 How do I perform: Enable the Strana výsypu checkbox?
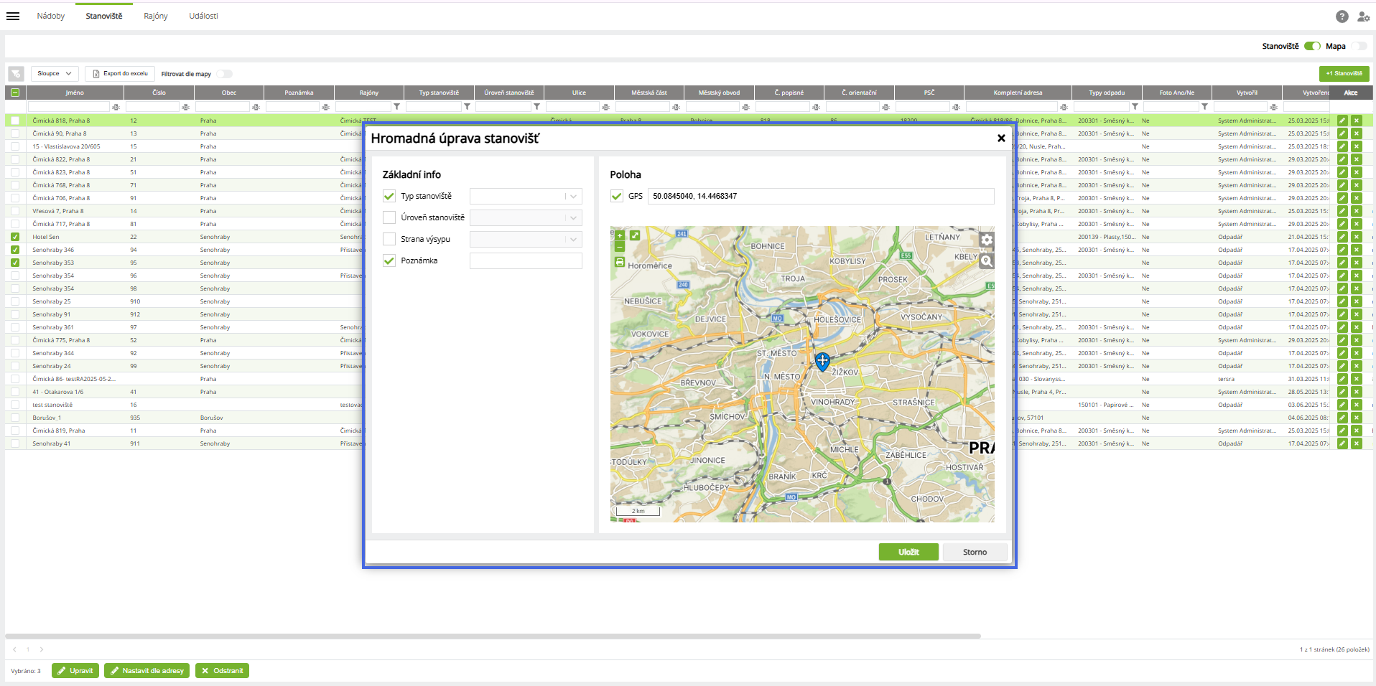pos(389,239)
